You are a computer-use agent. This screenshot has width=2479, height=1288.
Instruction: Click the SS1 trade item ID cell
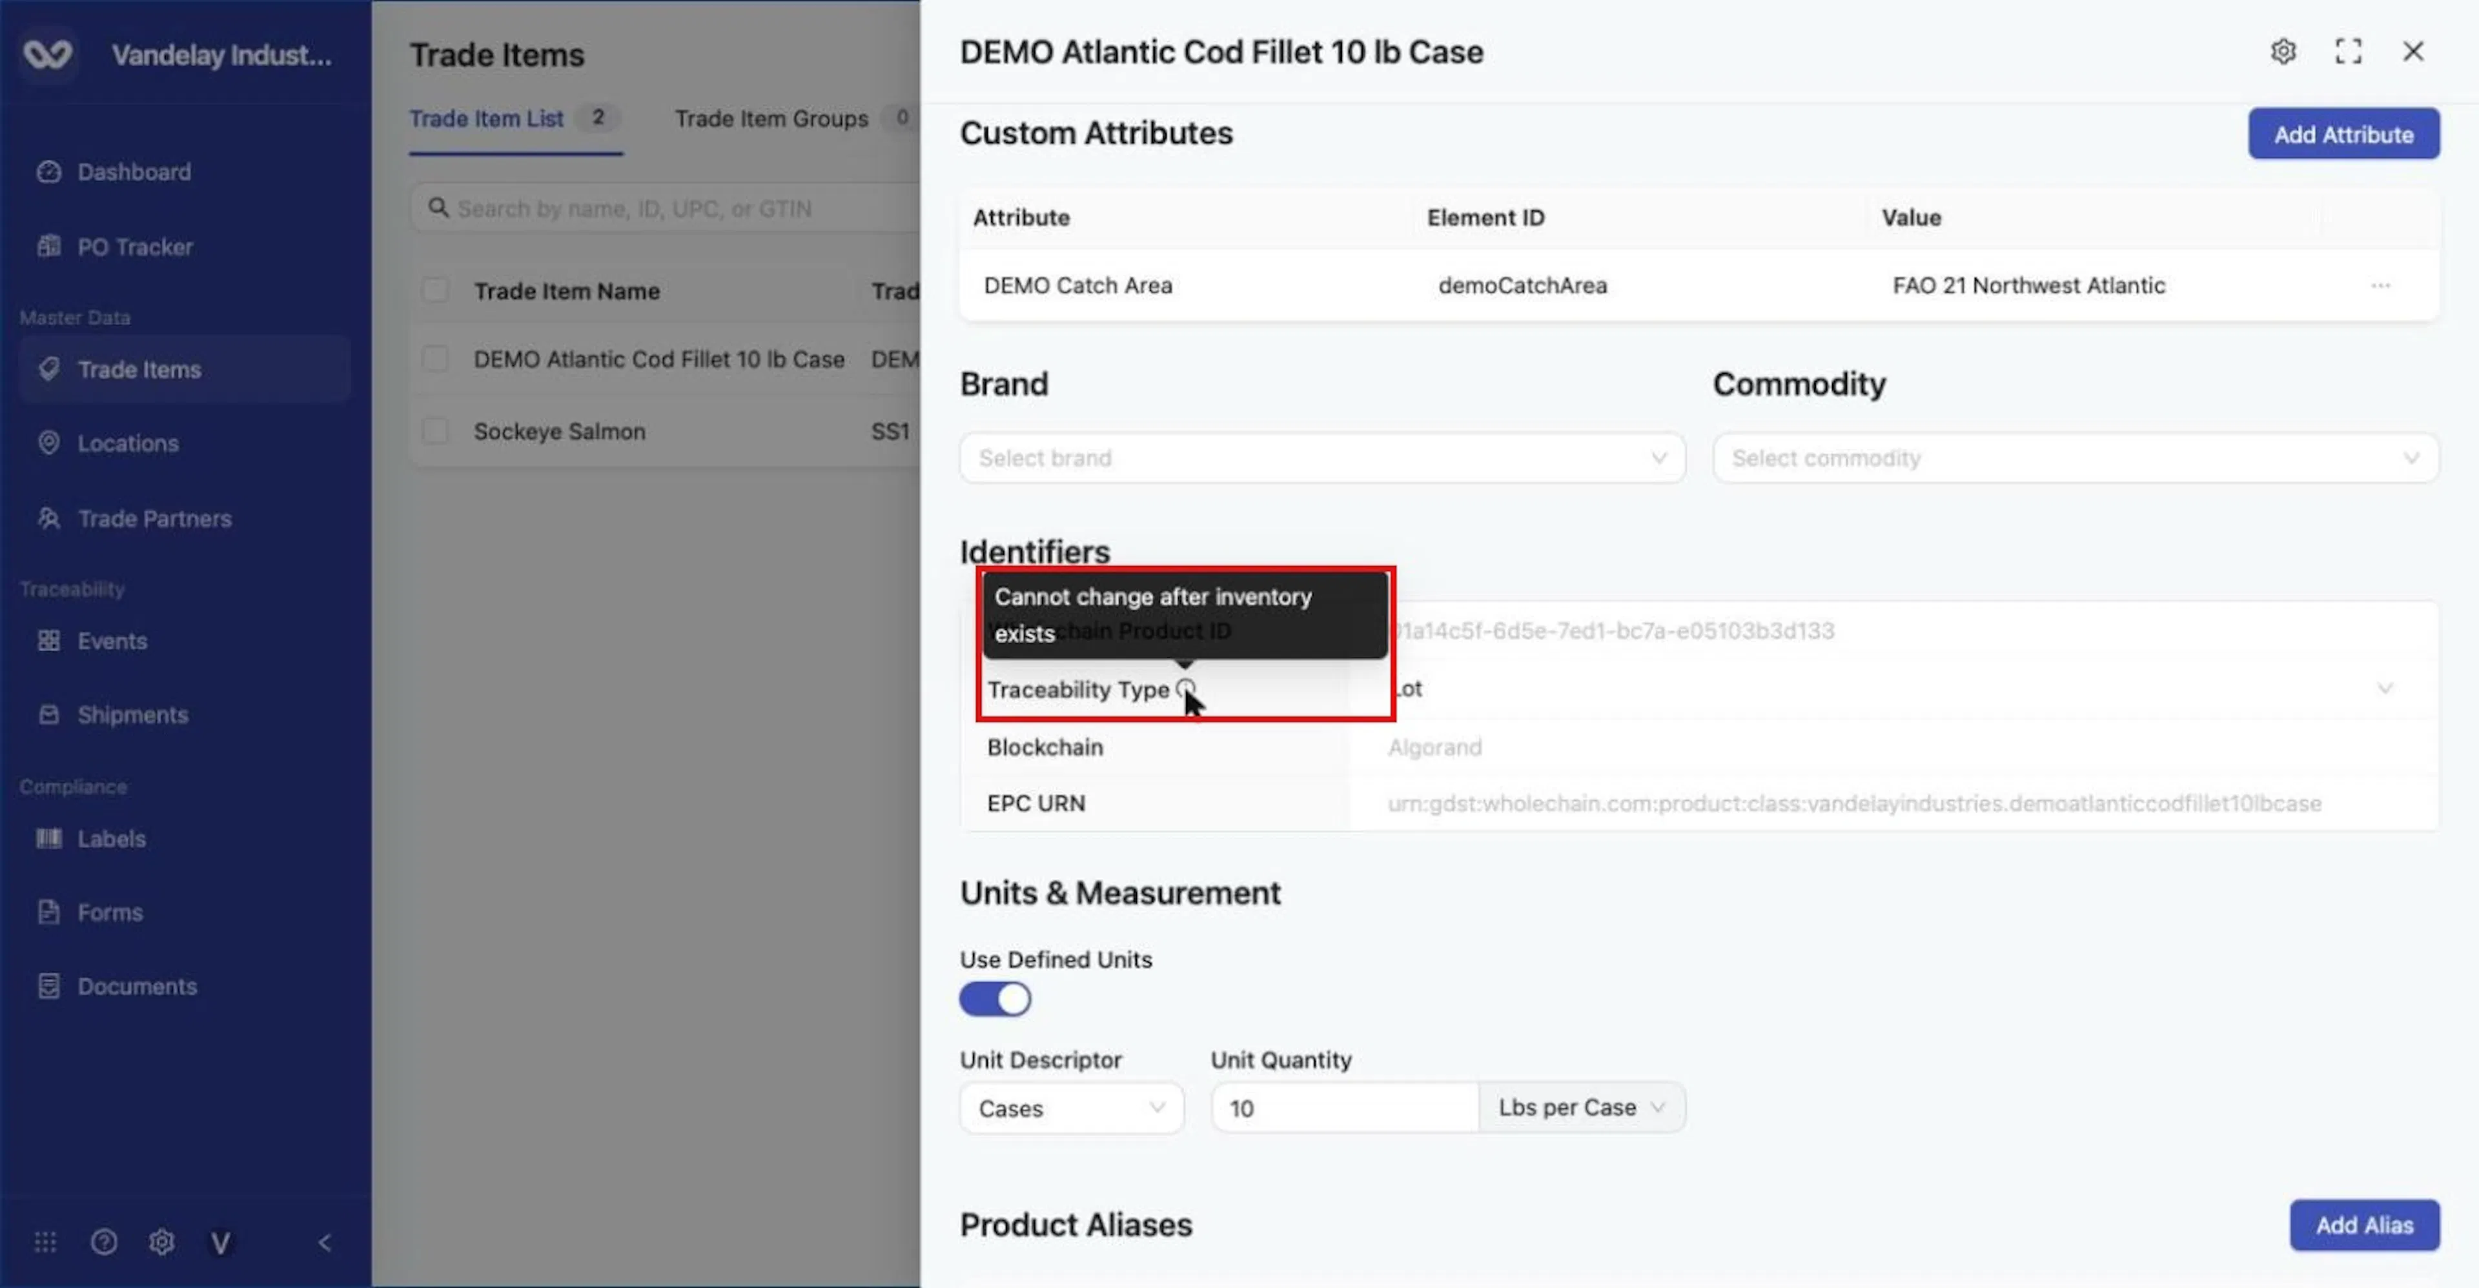[x=890, y=431]
